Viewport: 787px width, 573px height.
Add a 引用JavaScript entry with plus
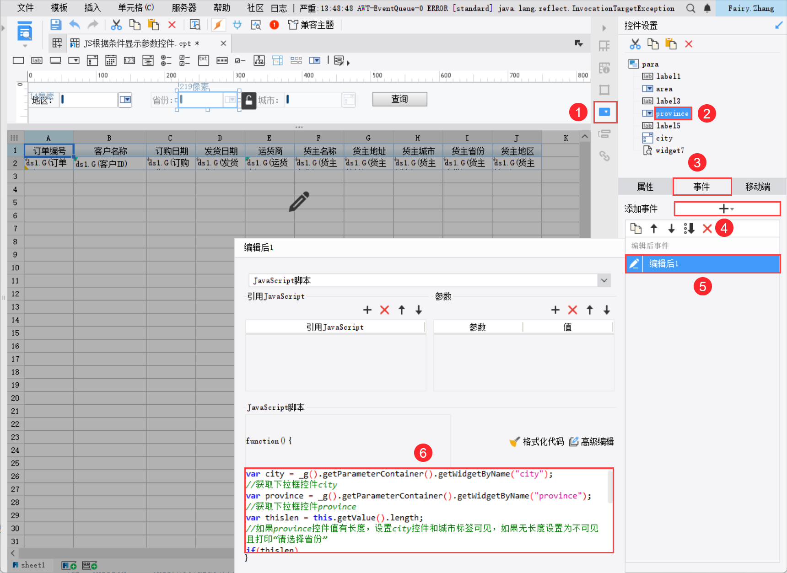coord(367,310)
